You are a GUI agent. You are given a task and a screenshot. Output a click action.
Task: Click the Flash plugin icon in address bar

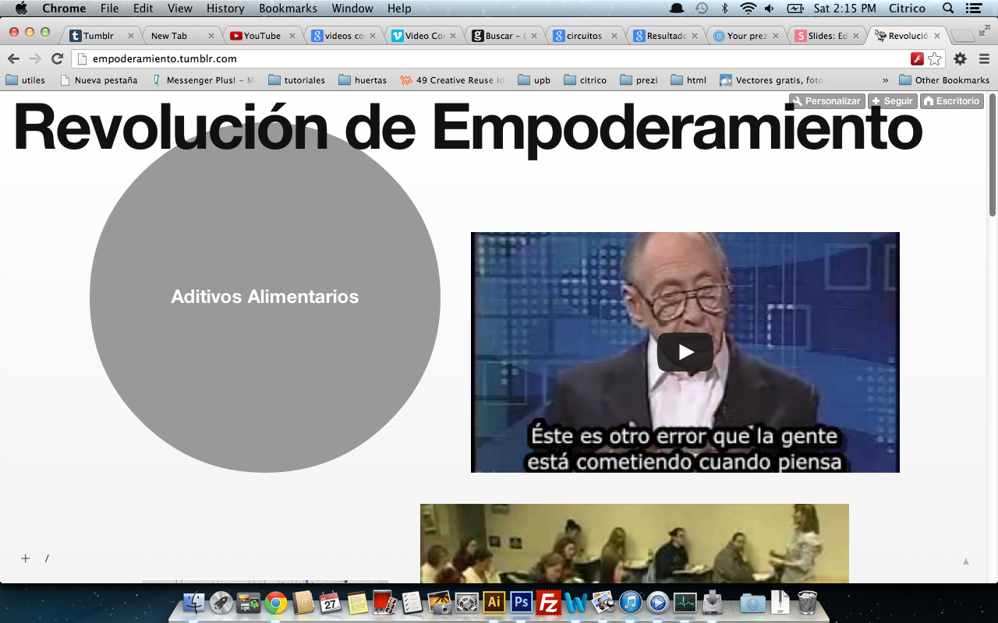coord(917,59)
